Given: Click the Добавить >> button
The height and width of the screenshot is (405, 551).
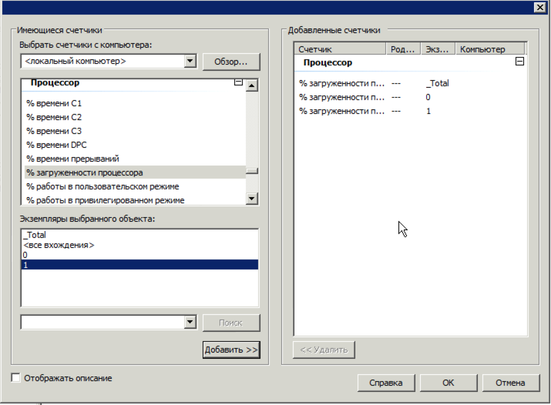Looking at the screenshot, I should click(x=231, y=350).
